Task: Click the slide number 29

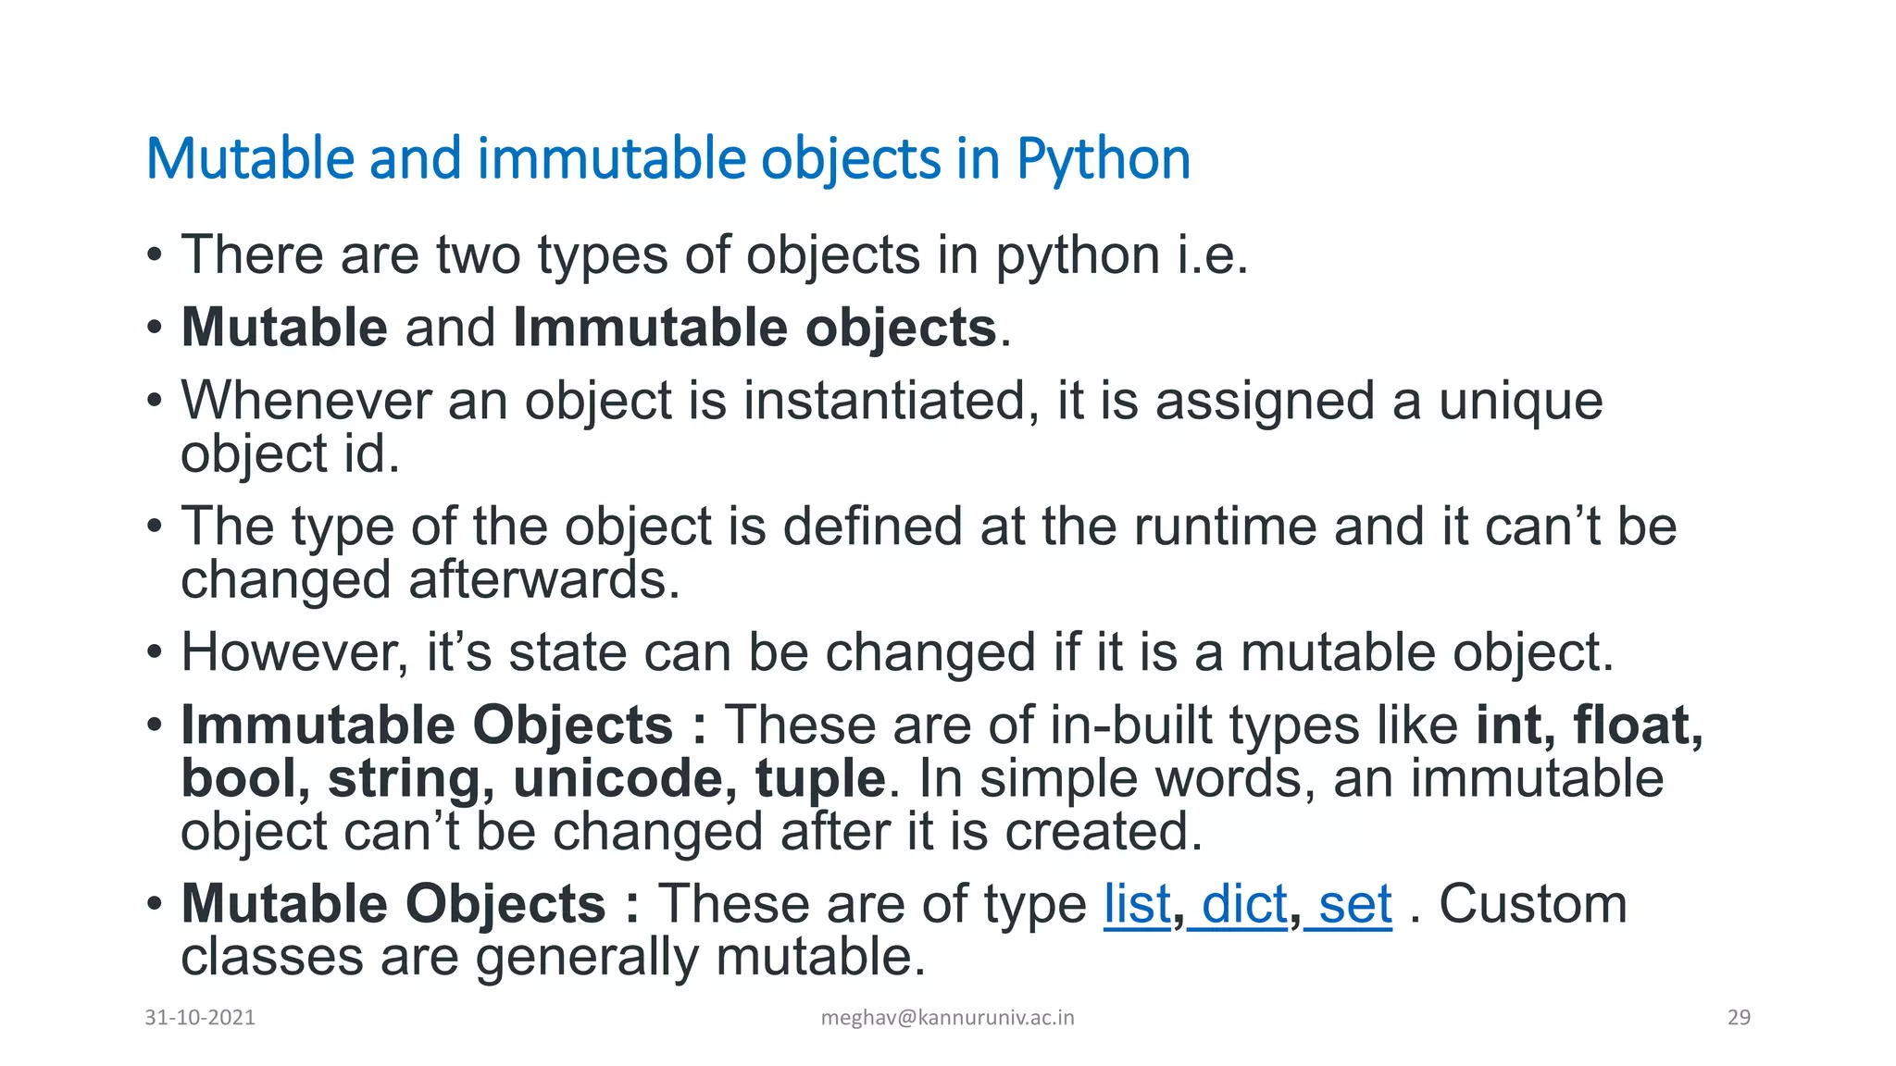Action: pos(1740,1018)
